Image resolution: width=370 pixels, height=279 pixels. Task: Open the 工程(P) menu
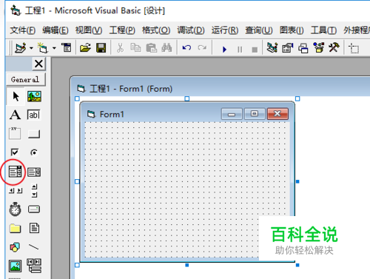pos(122,30)
